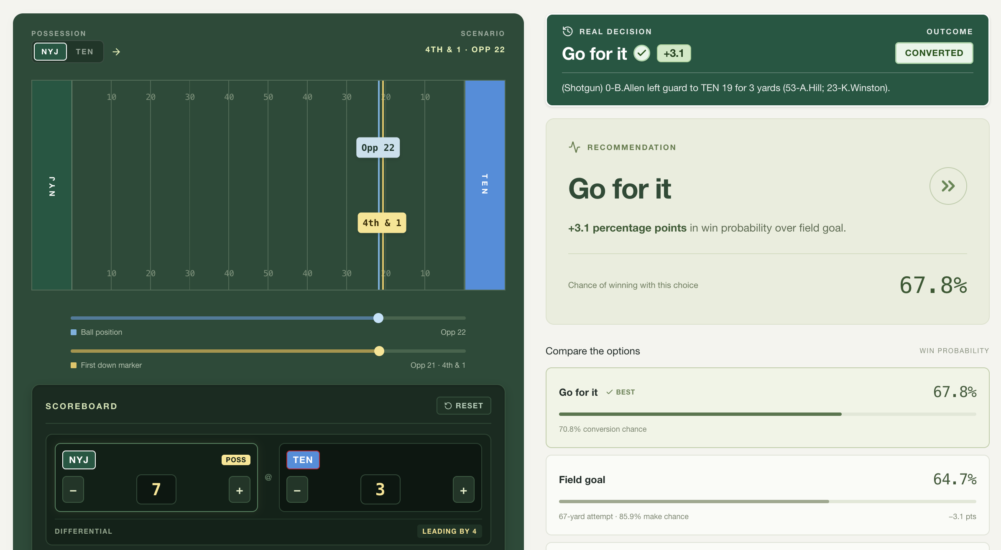Screen dimensions: 1001x550
Task: Select TEN in possession toggle
Action: click(84, 52)
